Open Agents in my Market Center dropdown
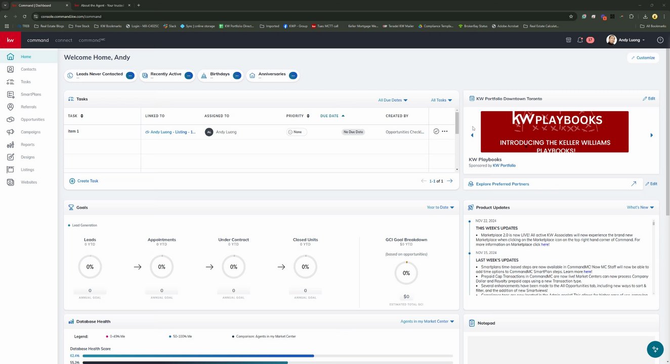Viewport: 670px width, 364px height. (427, 322)
